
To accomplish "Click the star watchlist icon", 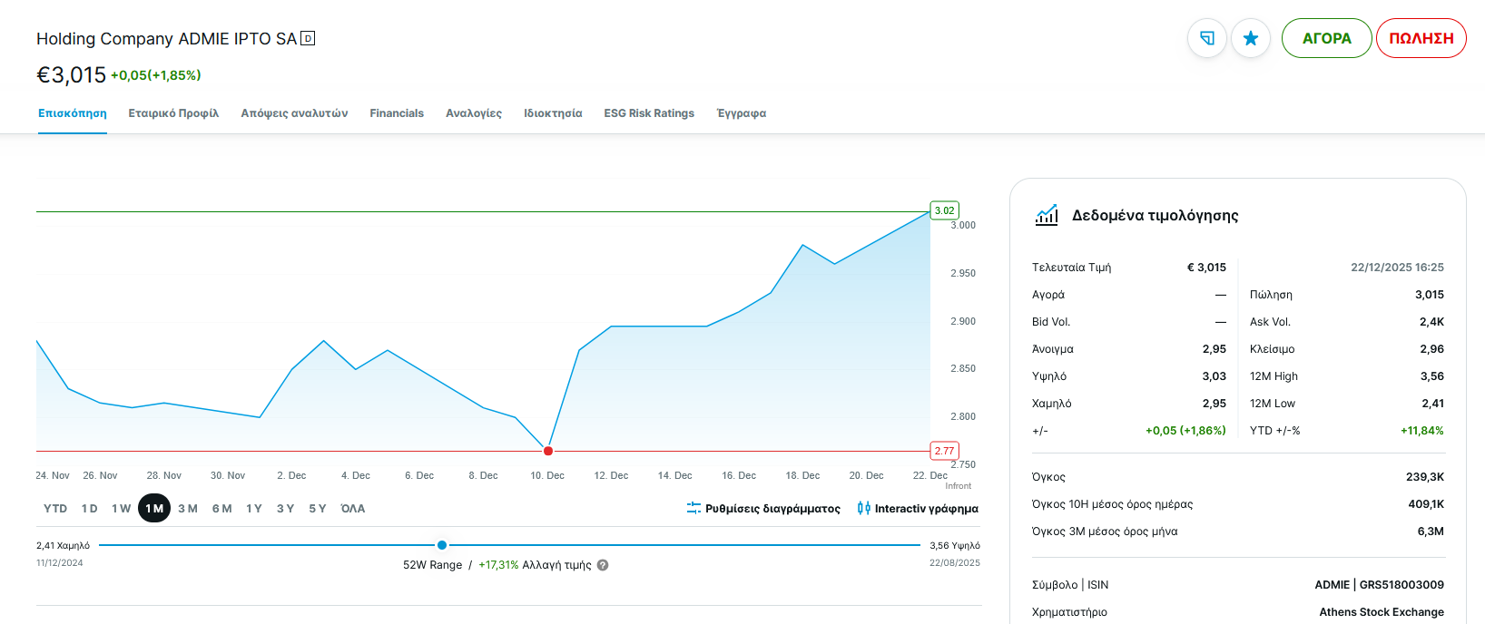I will pos(1250,38).
